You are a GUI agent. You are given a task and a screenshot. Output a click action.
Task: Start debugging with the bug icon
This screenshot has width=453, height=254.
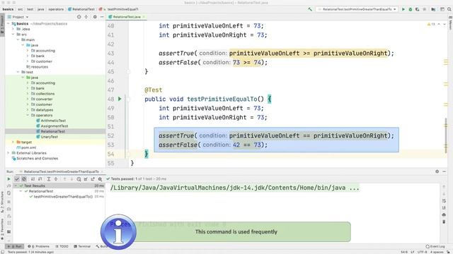[411, 9]
